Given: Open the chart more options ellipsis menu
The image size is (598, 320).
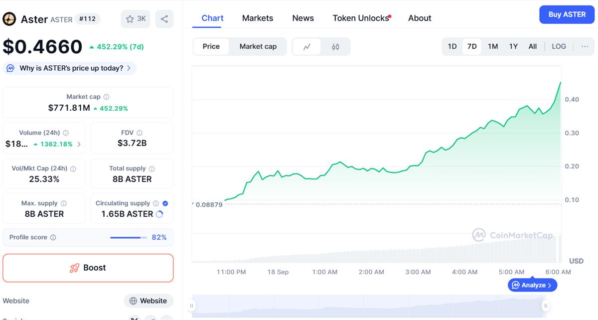Looking at the screenshot, I should click(585, 46).
